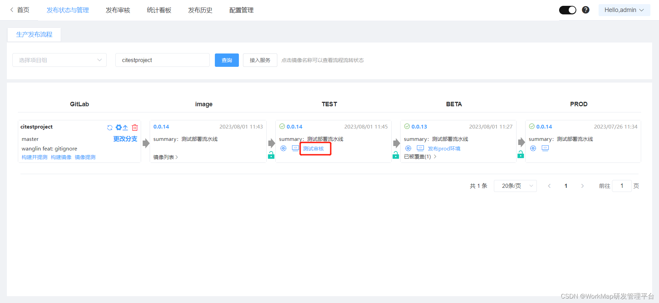
Task: Focus the 前往 page number input
Action: coord(622,186)
